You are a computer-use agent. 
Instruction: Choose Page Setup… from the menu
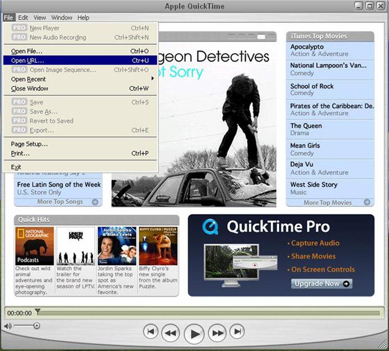click(80, 144)
